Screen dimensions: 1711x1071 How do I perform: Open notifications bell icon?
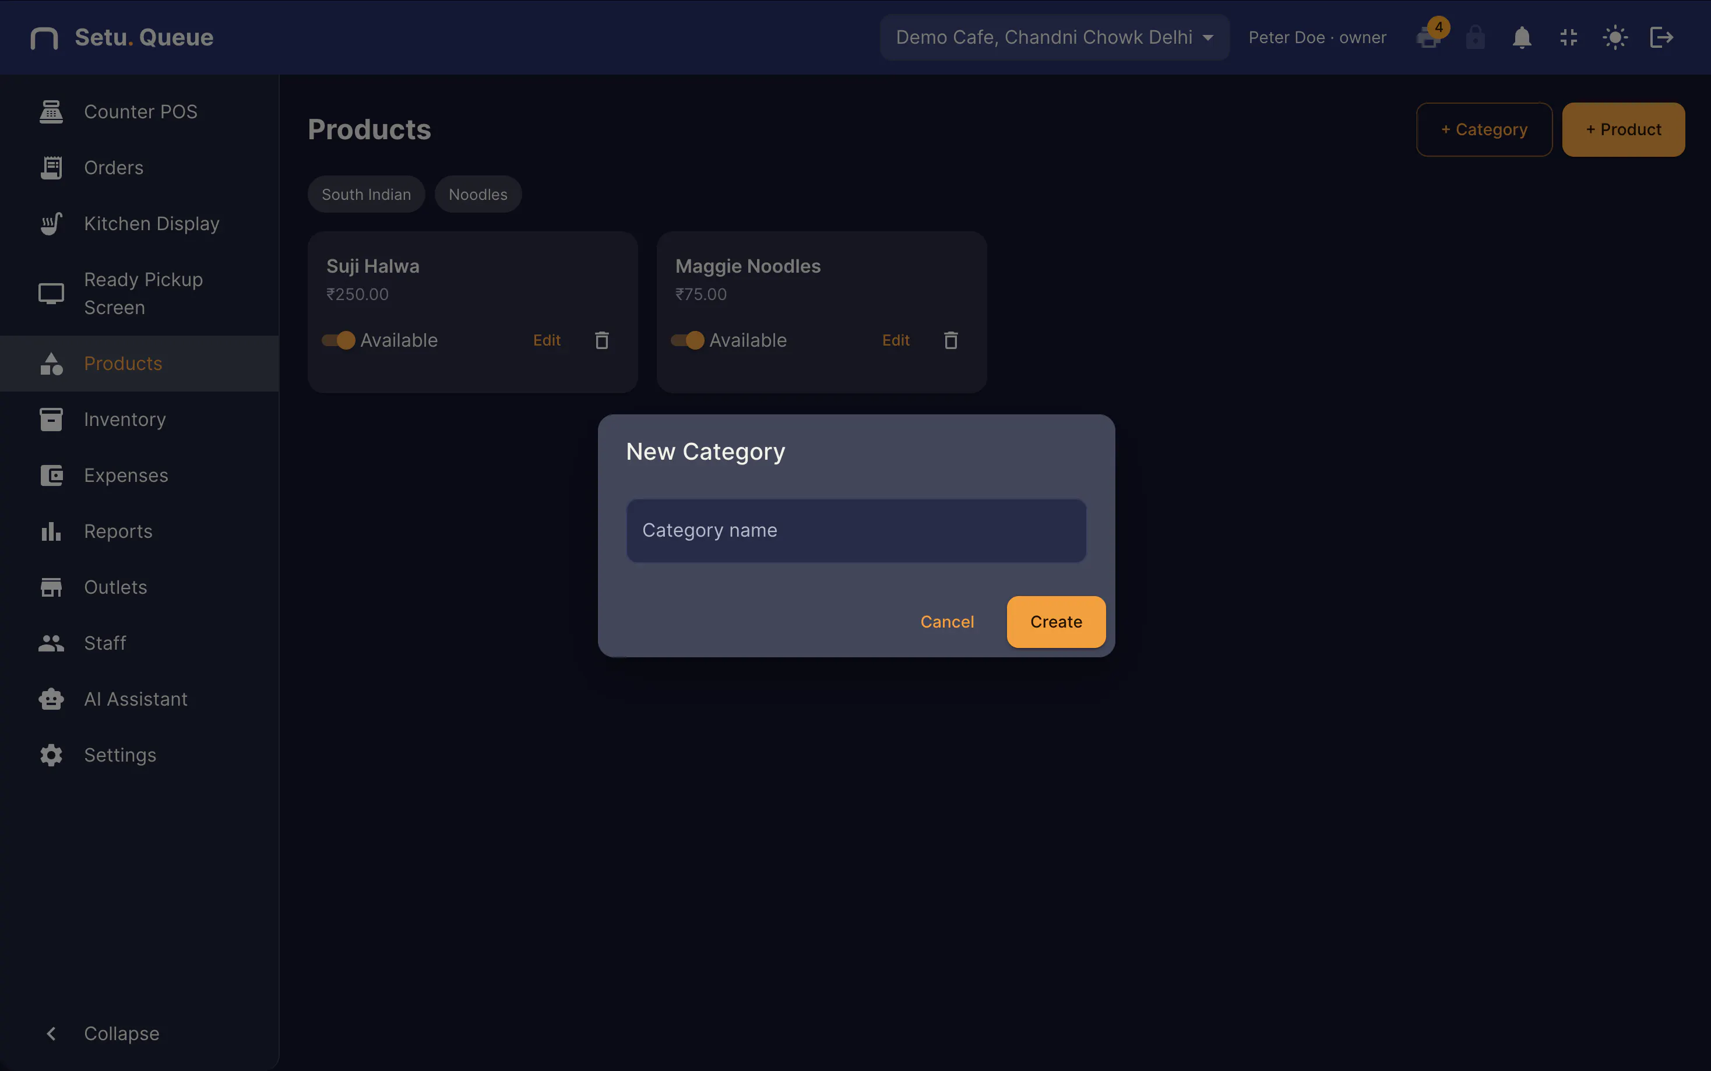point(1522,37)
